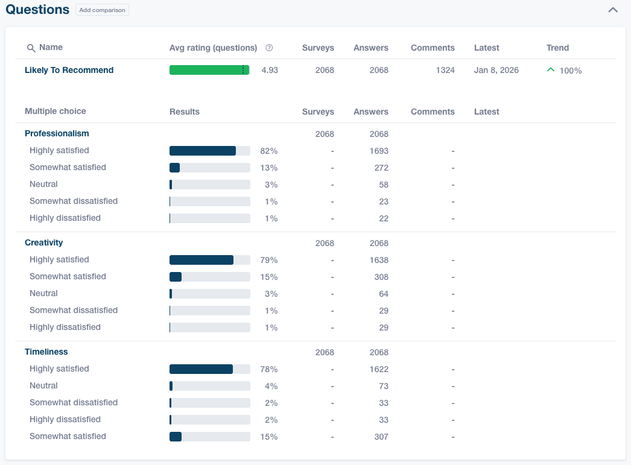The height and width of the screenshot is (465, 631).
Task: Click the help icon next to Avg rating
Action: [x=269, y=47]
